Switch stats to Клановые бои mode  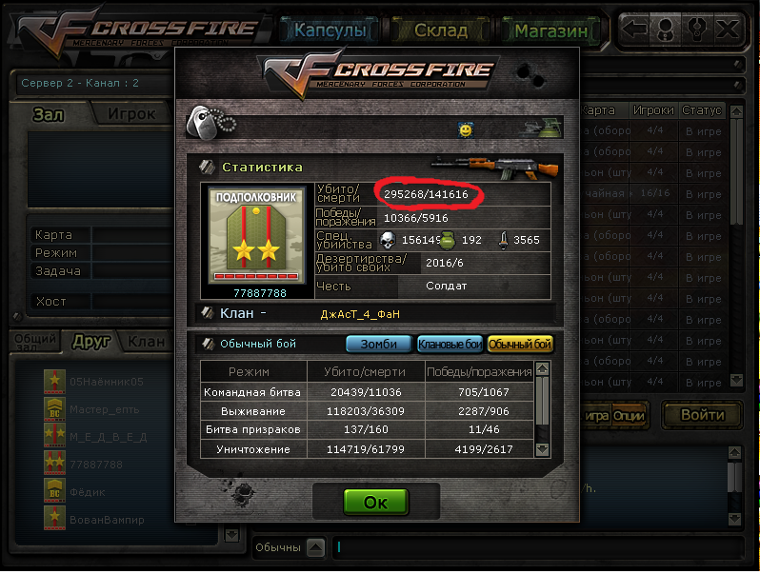450,344
